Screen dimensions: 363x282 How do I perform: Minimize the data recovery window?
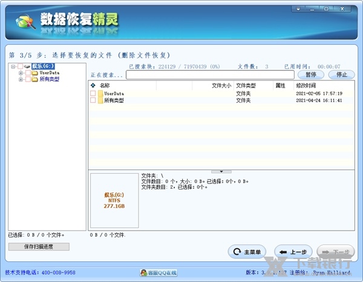point(312,9)
